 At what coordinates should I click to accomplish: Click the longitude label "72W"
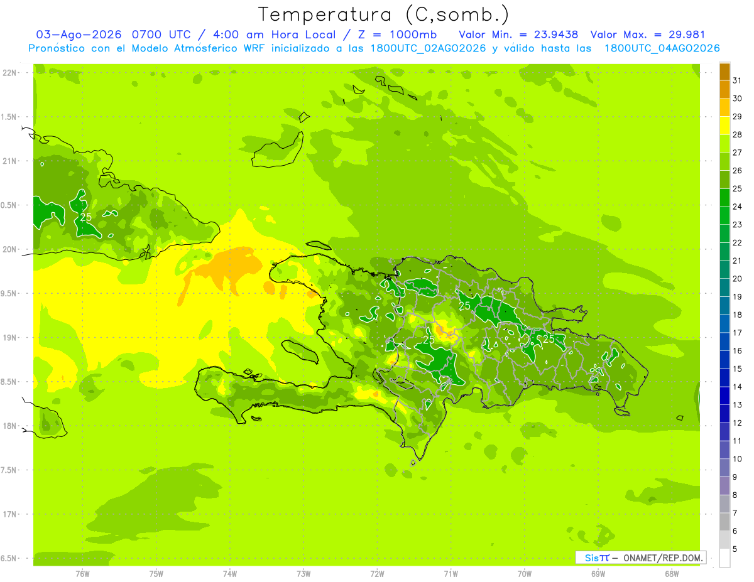pyautogui.click(x=378, y=574)
